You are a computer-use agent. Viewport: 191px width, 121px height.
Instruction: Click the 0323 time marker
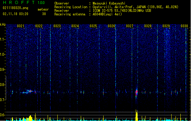(57, 26)
